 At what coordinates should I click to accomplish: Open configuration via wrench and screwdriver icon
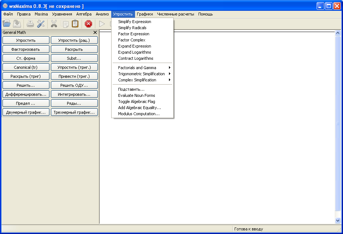click(41, 23)
